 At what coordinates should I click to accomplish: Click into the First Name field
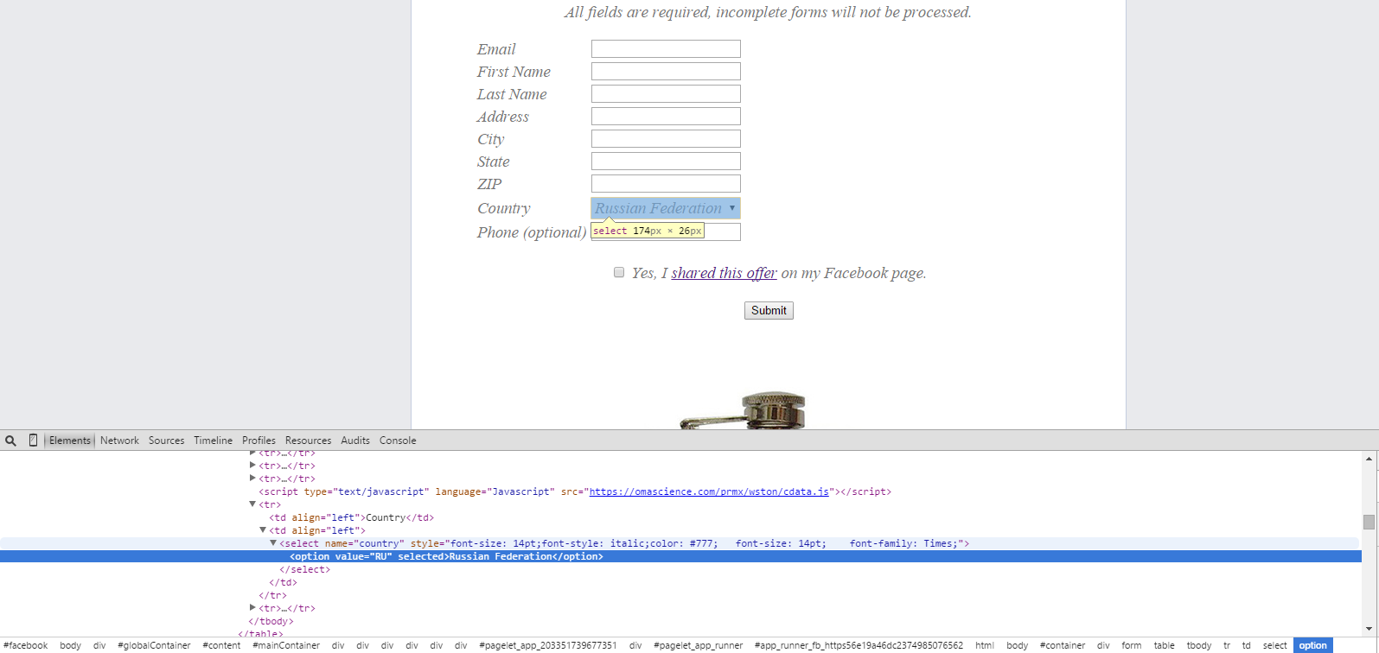(666, 72)
